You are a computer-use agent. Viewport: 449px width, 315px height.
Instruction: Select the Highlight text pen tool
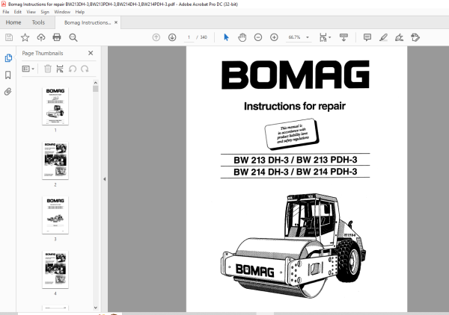click(383, 37)
